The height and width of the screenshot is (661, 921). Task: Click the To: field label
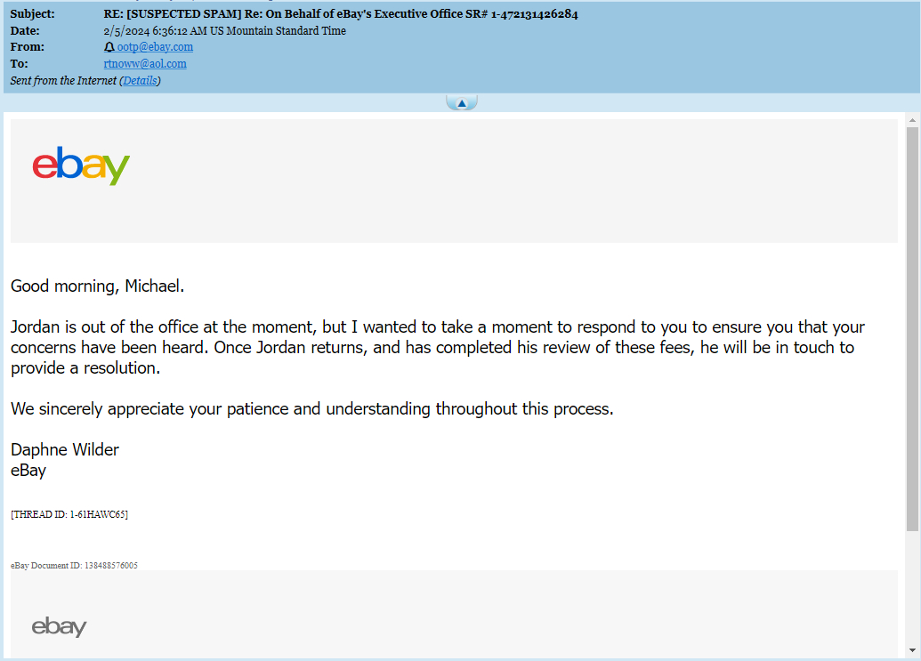coord(19,63)
